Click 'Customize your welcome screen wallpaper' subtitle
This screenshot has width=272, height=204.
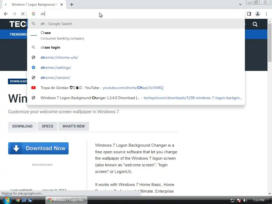64,112
